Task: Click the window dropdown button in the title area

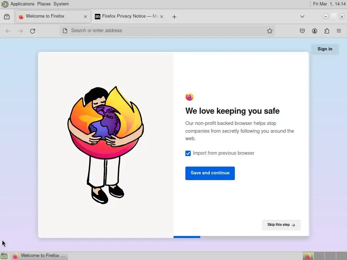Action: click(325, 16)
